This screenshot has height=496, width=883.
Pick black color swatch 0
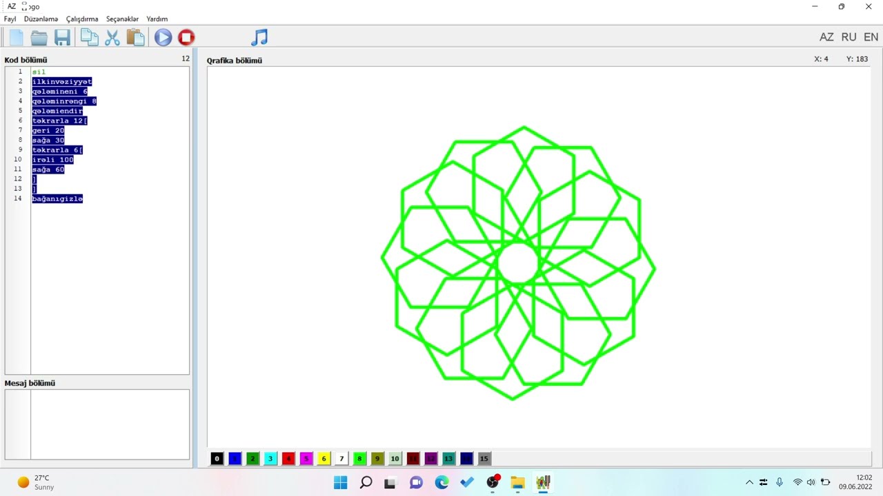(x=217, y=458)
